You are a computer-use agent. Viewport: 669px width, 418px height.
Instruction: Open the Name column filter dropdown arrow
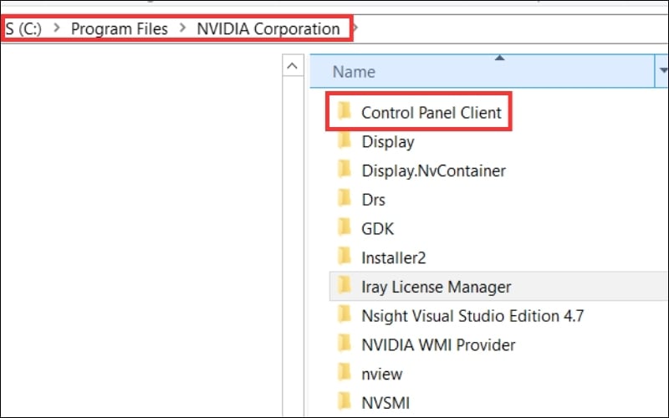pos(661,72)
